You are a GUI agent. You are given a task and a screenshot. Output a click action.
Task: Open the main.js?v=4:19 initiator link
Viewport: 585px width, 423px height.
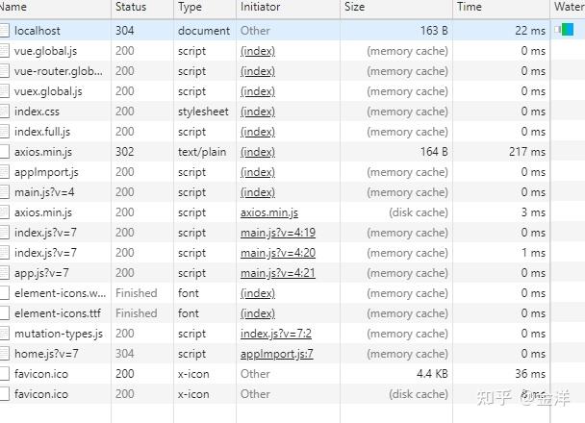[278, 233]
